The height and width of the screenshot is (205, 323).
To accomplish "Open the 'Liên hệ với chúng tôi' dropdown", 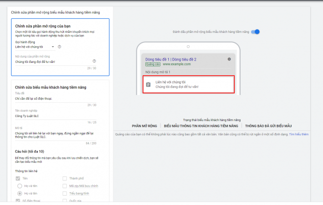I will click(34, 47).
